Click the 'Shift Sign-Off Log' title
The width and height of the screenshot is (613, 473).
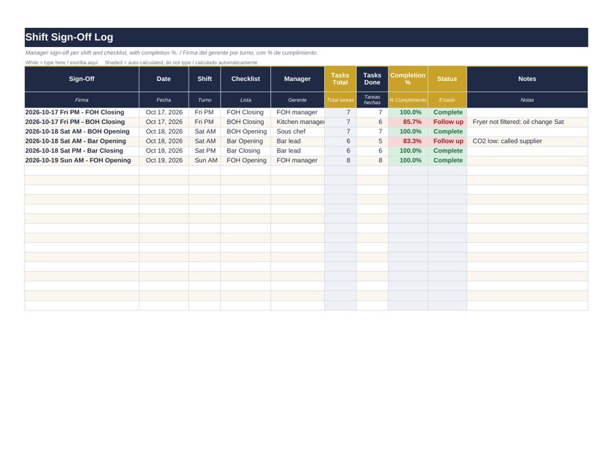click(69, 37)
